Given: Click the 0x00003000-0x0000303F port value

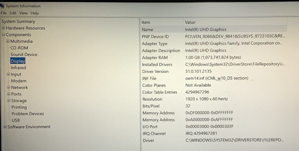Looking at the screenshot, I should pos(209,126).
